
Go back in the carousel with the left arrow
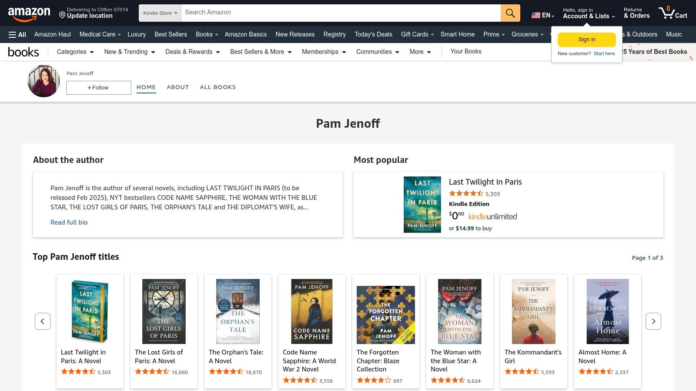point(43,321)
